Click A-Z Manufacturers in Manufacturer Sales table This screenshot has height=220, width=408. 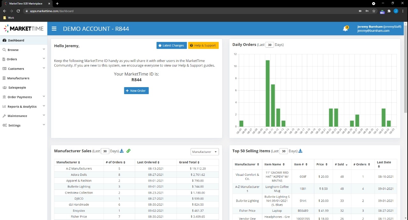point(79,168)
